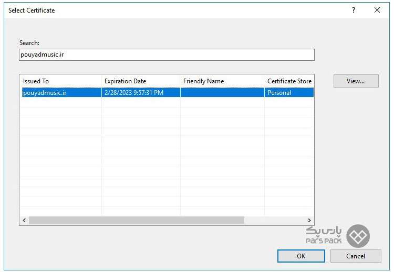394x272 pixels.
Task: Click the OK button
Action: pyautogui.click(x=301, y=256)
